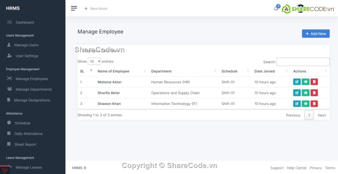View Mohona Akter details with eye icon

[305, 82]
